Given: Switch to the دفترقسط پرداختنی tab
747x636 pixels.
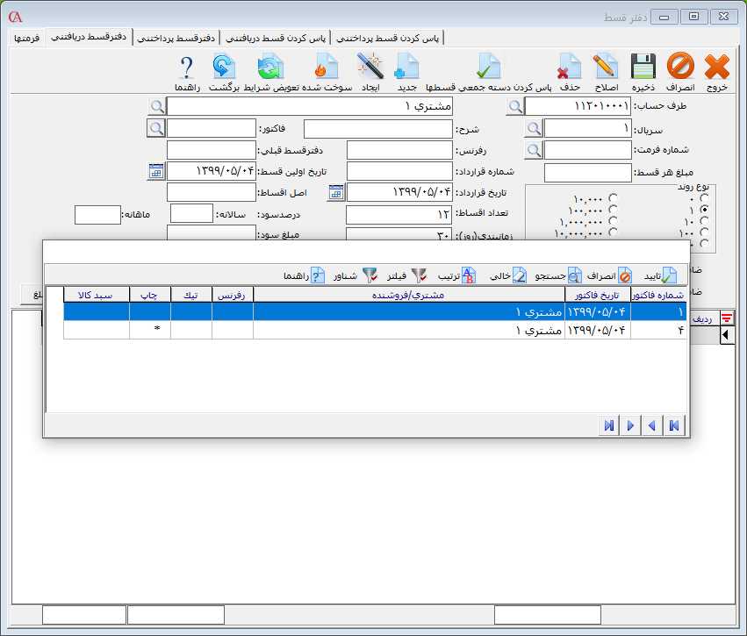Looking at the screenshot, I should (x=179, y=39).
